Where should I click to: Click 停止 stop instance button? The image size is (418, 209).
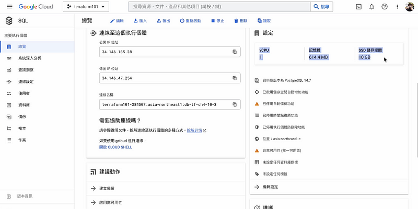pyautogui.click(x=217, y=21)
